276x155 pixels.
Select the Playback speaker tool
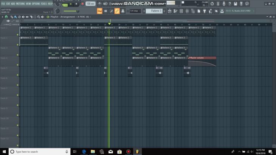click(43, 17)
